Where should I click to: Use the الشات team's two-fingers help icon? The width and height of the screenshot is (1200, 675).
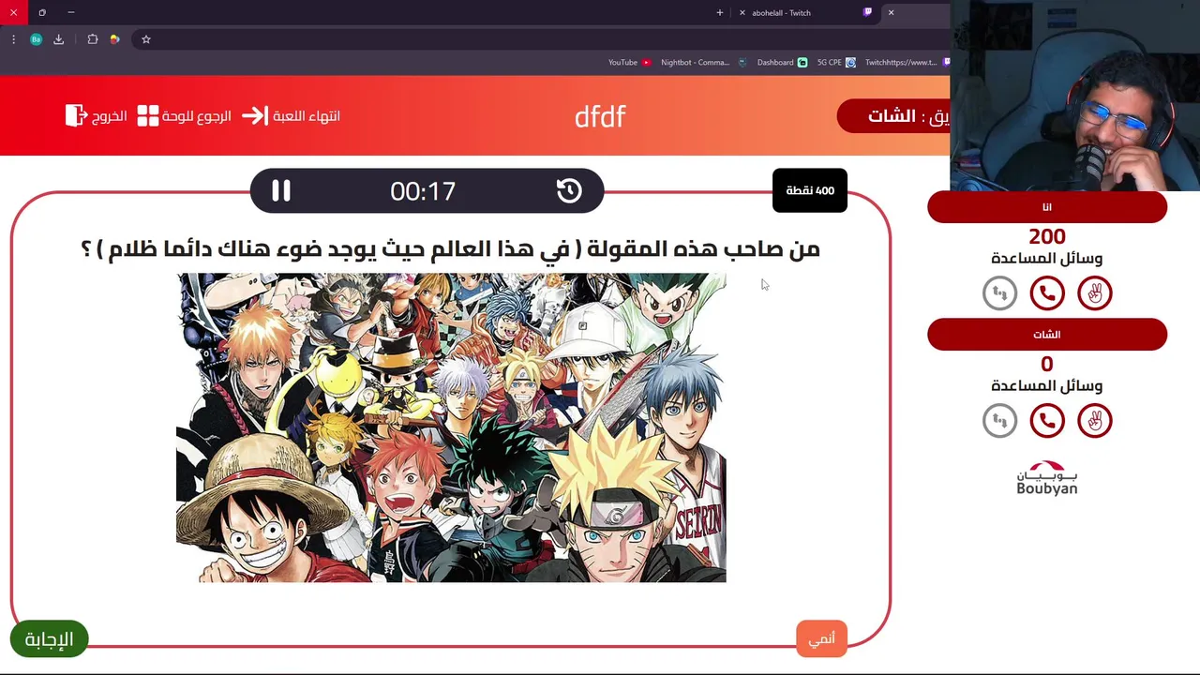(1094, 421)
